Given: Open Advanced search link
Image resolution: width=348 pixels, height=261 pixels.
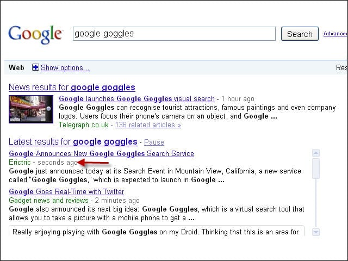Looking at the screenshot, I should (335, 34).
